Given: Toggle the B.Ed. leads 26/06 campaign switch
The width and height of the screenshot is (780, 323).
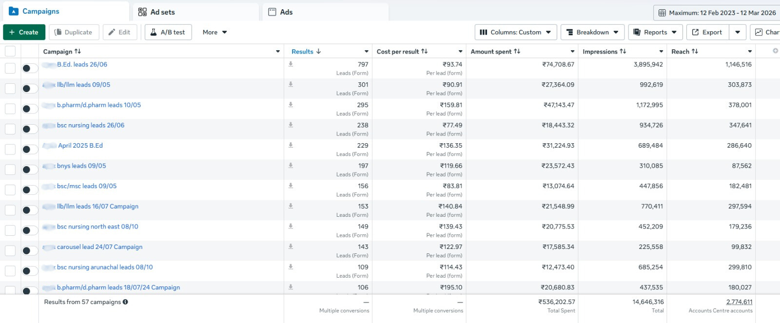Looking at the screenshot, I should tap(30, 68).
